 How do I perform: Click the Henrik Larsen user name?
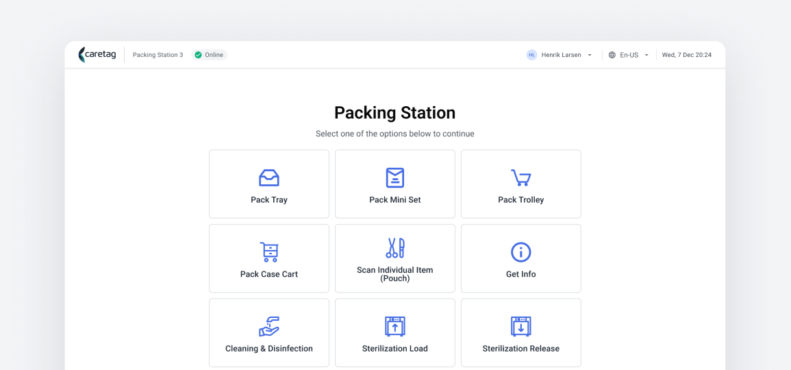tap(561, 55)
